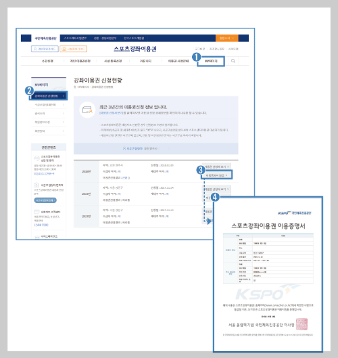Click the phone number 02)410-1298~9
Viewport: 338px width, 358px height.
click(x=44, y=174)
